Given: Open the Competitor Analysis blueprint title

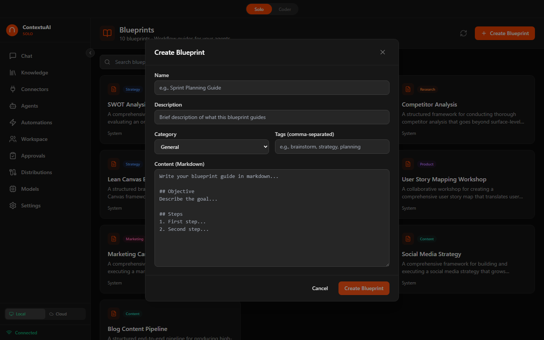Looking at the screenshot, I should [x=429, y=105].
